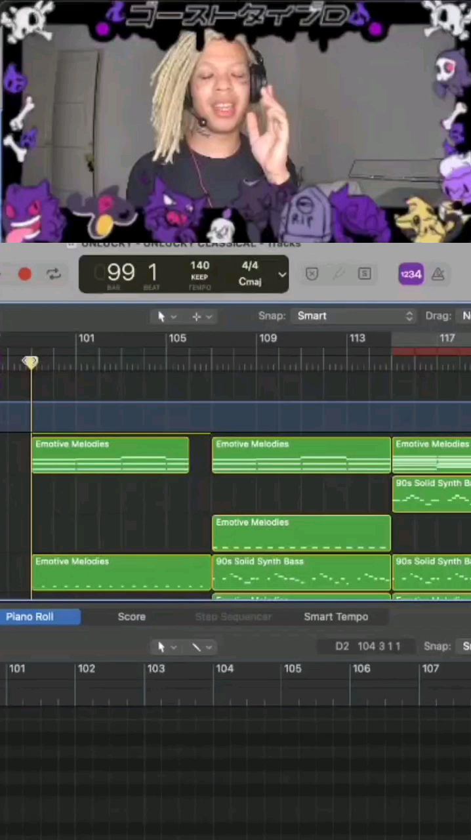Click the Replace mode X icon

(x=312, y=274)
